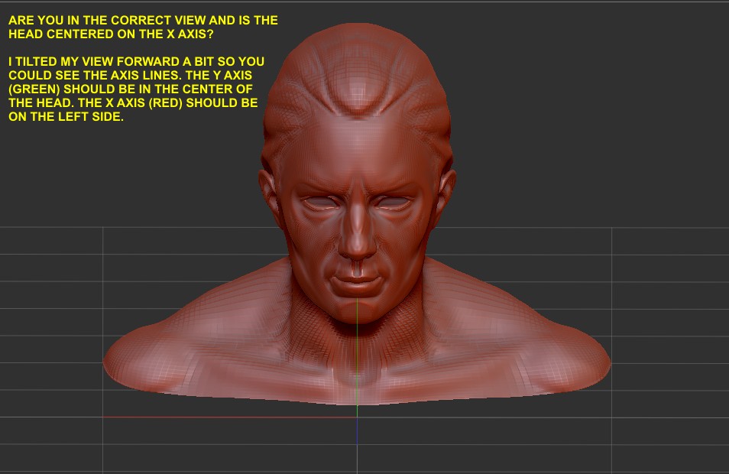Image resolution: width=729 pixels, height=474 pixels.
Task: Click the red X axis line under the bust
Action: [x=230, y=417]
